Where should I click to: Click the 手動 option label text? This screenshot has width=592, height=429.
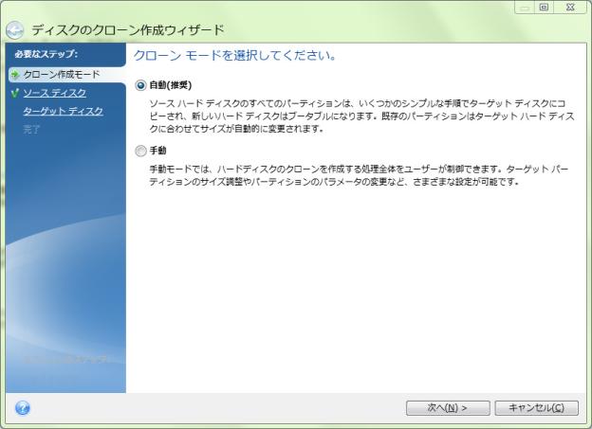[157, 151]
